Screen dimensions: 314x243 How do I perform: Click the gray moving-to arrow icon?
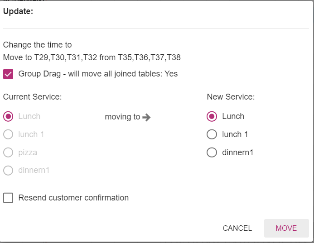click(x=146, y=117)
